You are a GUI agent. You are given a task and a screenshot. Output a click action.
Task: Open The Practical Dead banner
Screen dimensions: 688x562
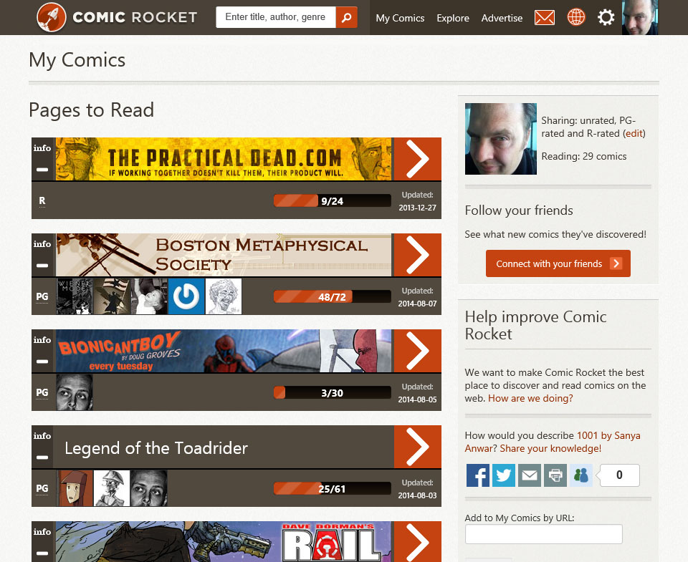[224, 159]
